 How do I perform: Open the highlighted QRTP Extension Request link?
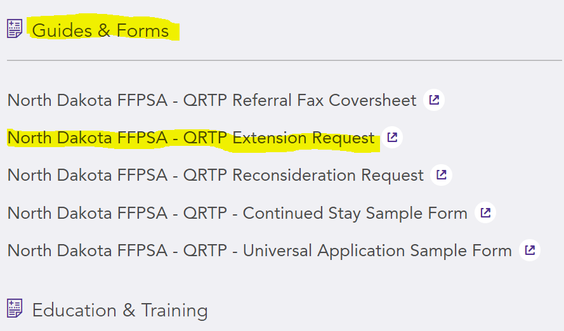click(x=191, y=138)
